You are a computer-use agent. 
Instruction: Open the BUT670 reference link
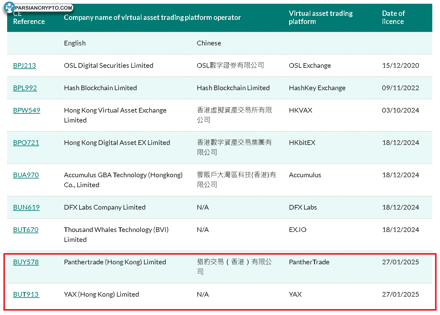pos(26,230)
